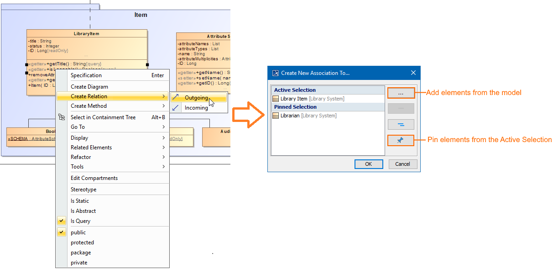Click the dialog title bar app icon
Screen dimensions: 553x269
(x=275, y=73)
